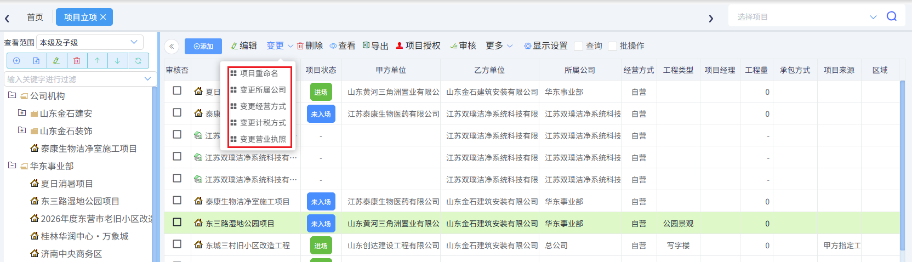
Task: Click folder icon of 华东事业部 tree node
Action: point(24,167)
